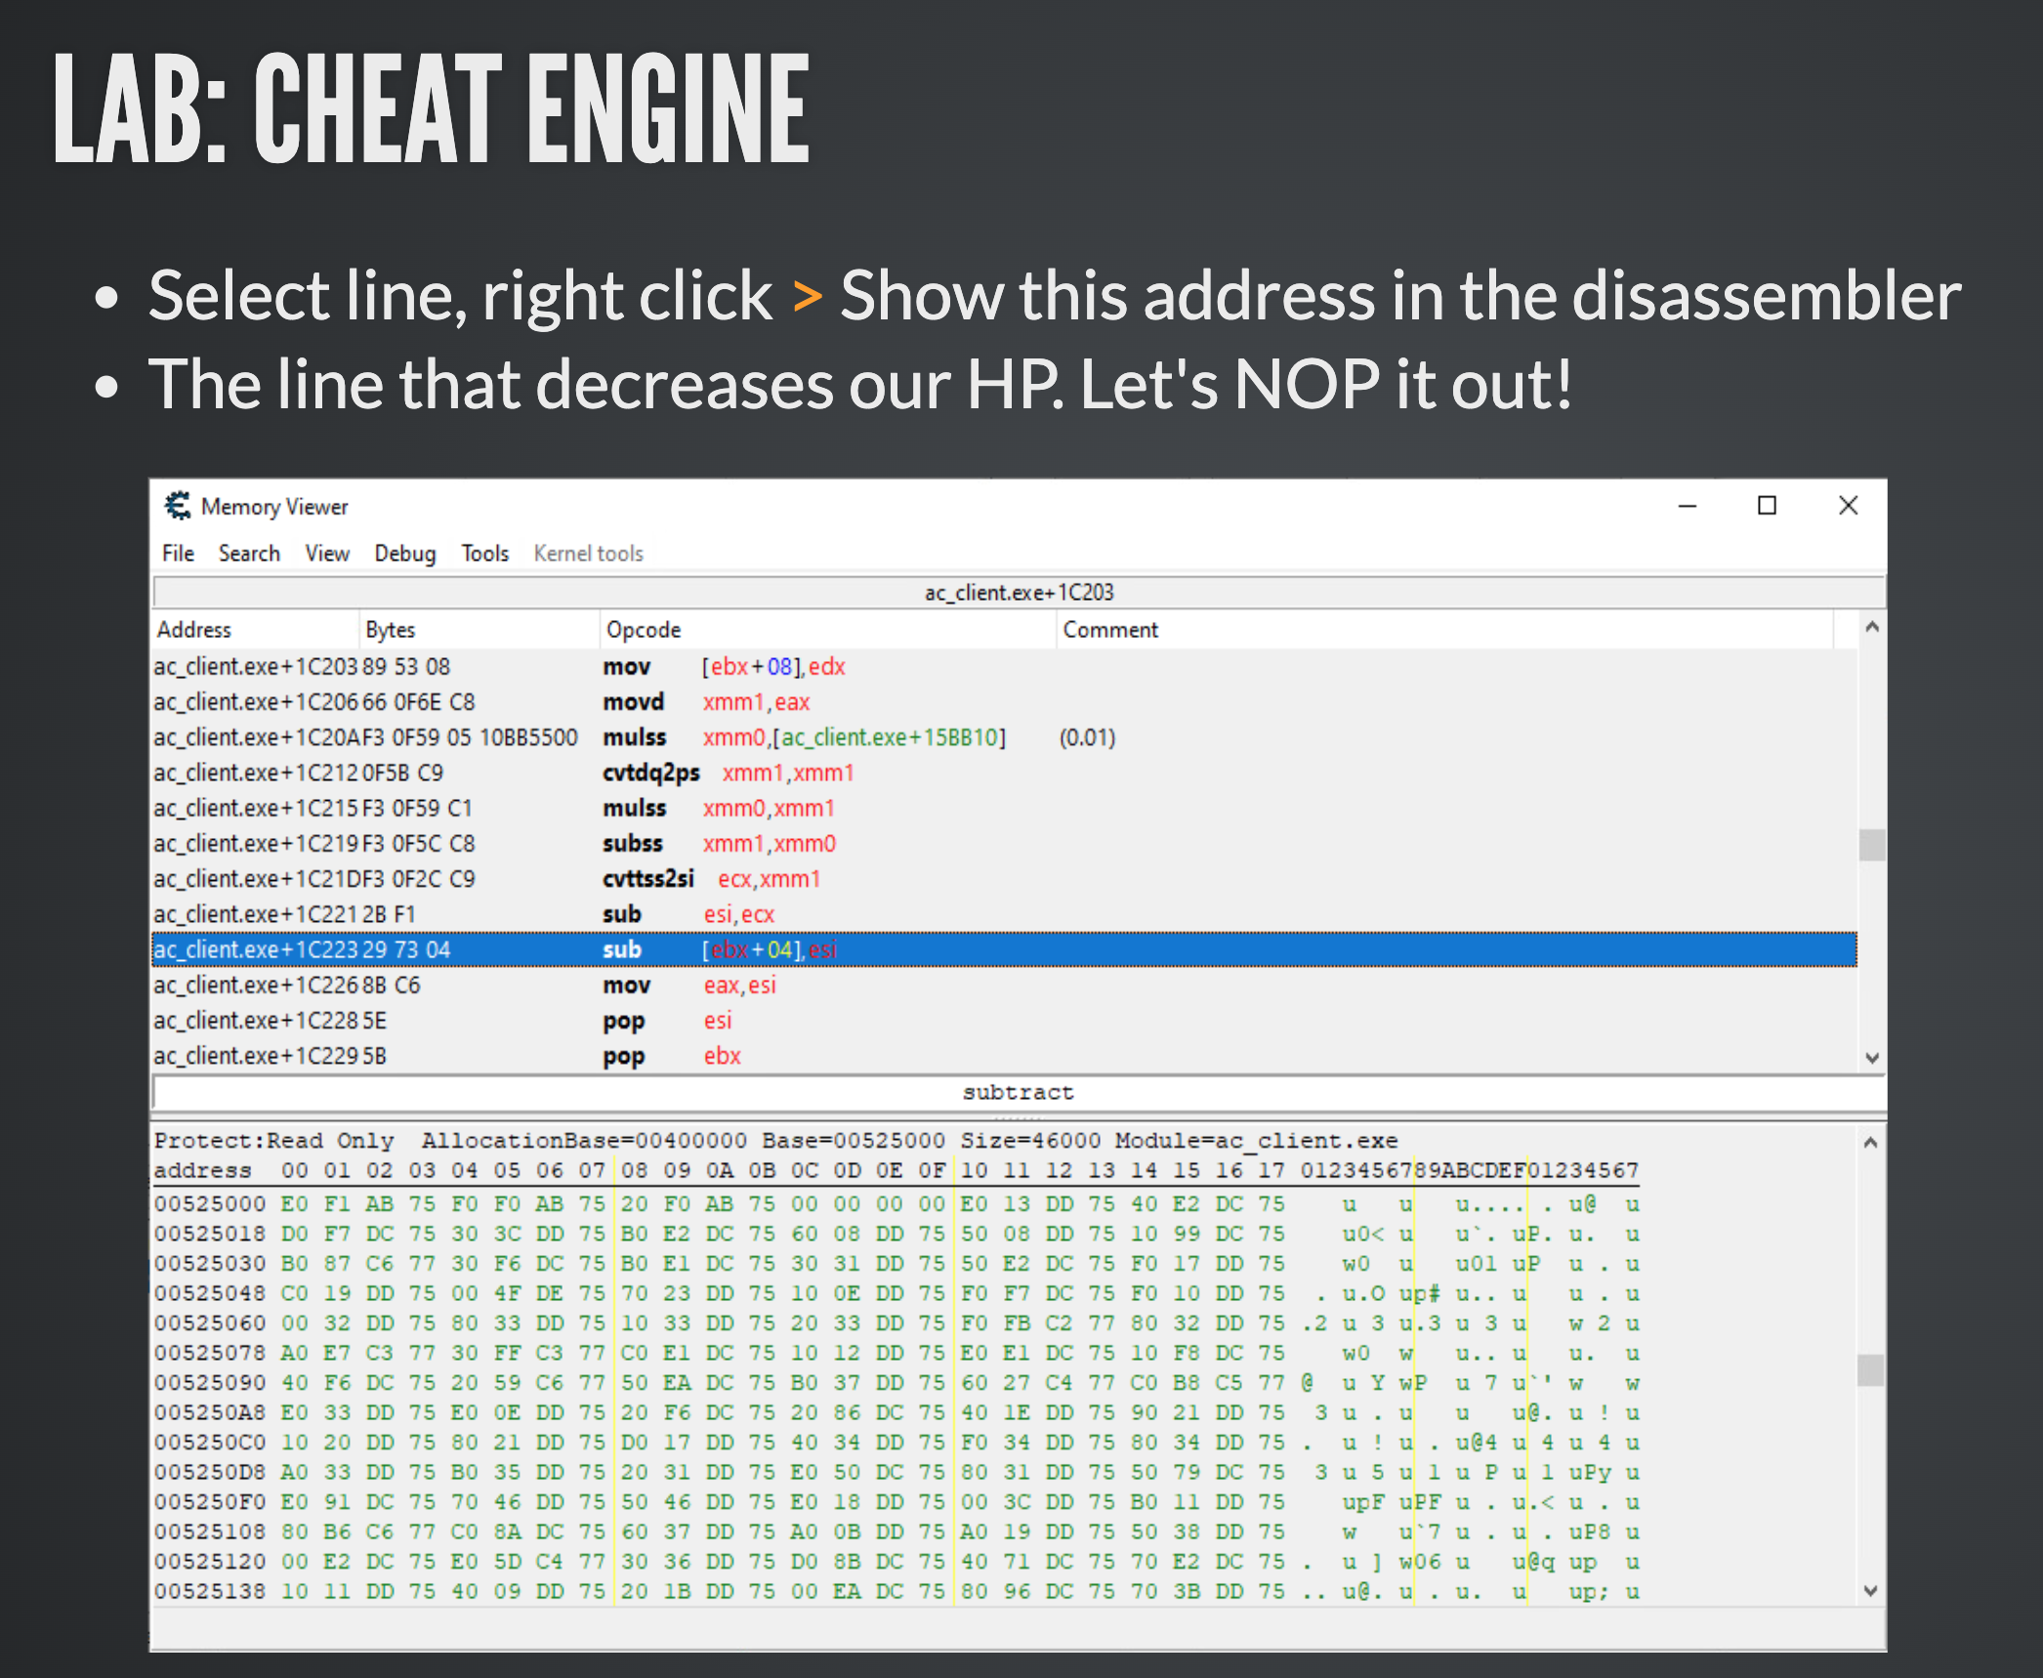The image size is (2043, 1678).
Task: Click the Opcode column header
Action: coord(643,630)
